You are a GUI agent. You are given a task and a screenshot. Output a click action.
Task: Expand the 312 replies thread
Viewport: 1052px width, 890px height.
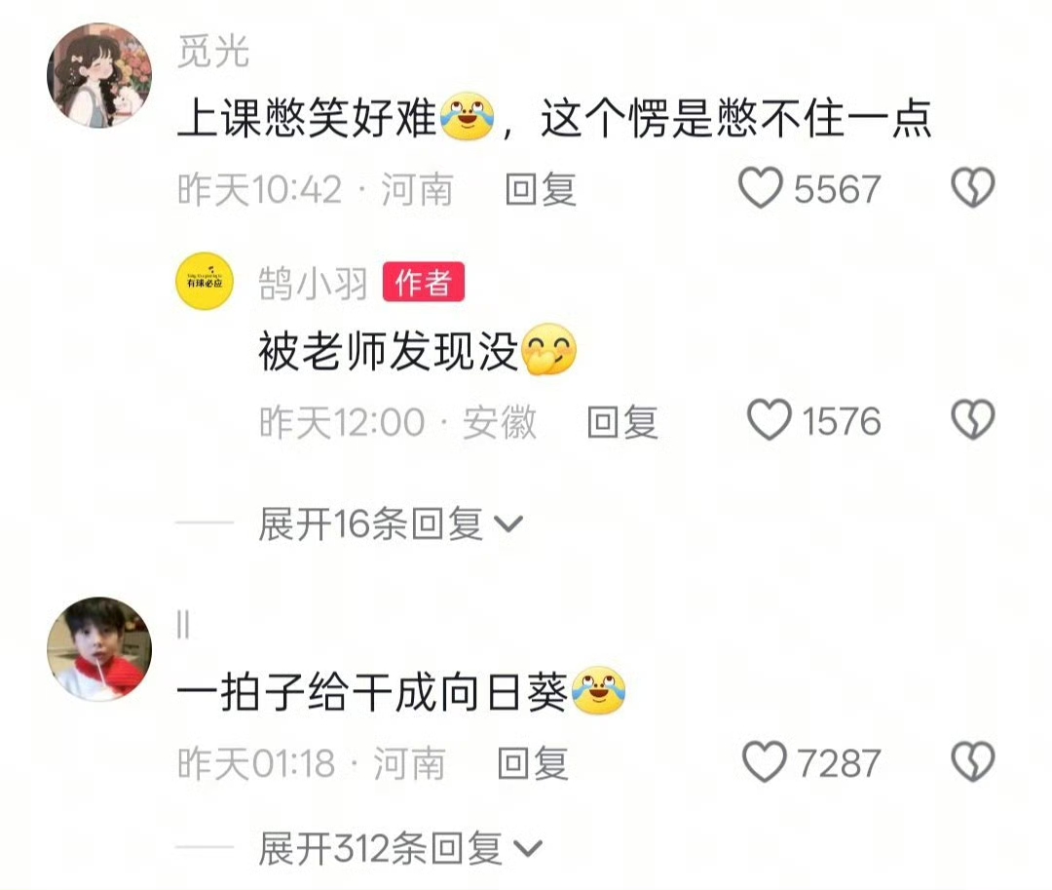click(x=400, y=849)
